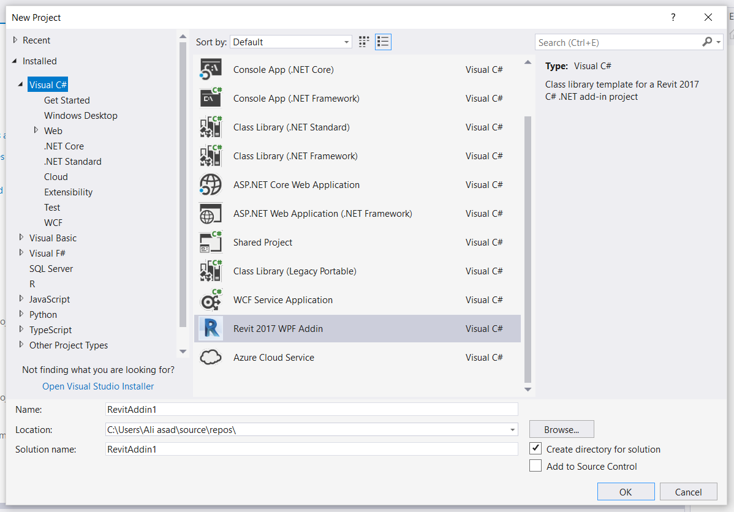Enable Add to Source Control
The image size is (734, 512).
pos(535,465)
